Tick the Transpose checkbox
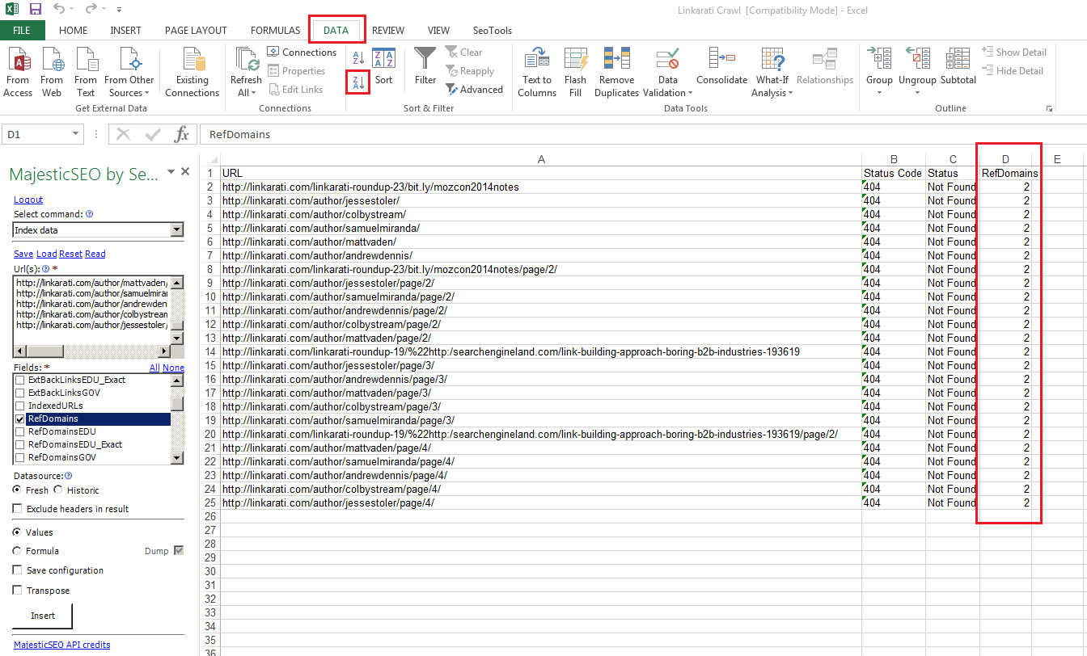 coord(18,591)
